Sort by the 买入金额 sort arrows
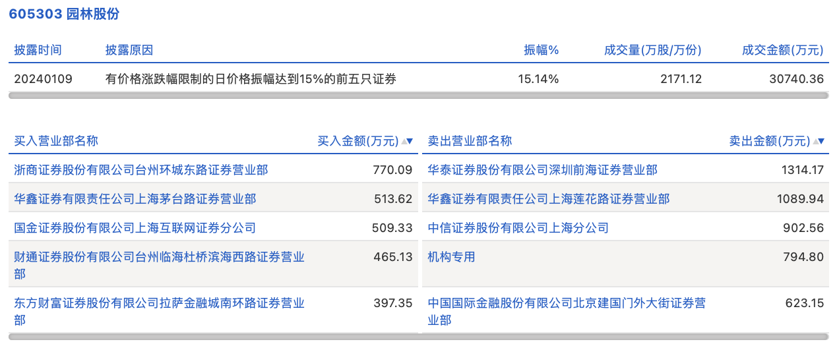Viewport: 839px width, 348px height. [407, 141]
